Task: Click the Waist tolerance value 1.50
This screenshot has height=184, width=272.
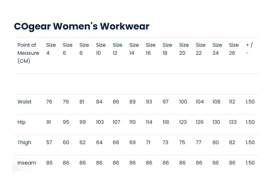Action: 250,102
